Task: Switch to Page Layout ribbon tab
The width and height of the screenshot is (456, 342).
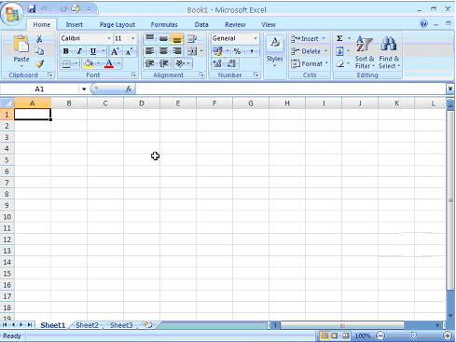Action: click(117, 24)
